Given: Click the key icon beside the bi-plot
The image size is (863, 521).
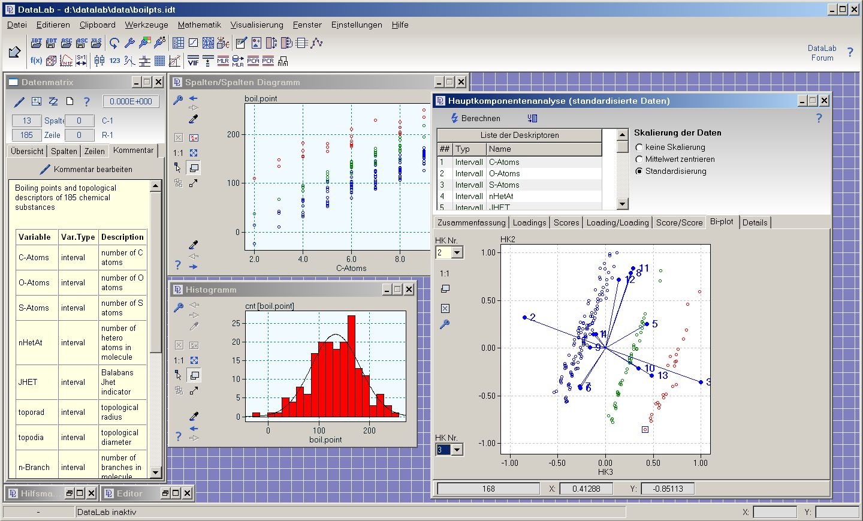Looking at the screenshot, I should tap(445, 324).
